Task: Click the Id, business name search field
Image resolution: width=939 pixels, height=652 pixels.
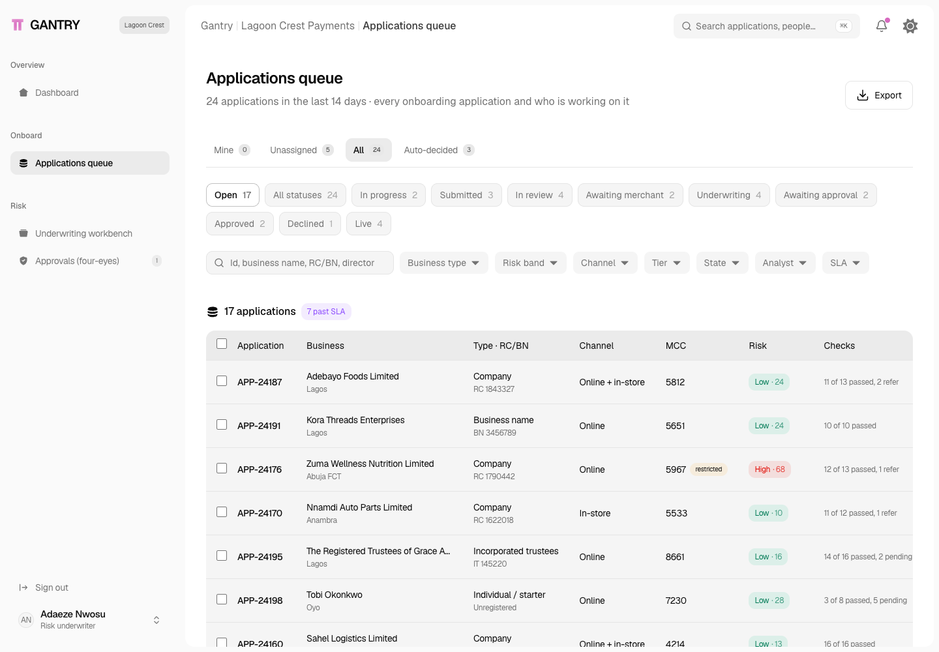Action: (x=300, y=263)
